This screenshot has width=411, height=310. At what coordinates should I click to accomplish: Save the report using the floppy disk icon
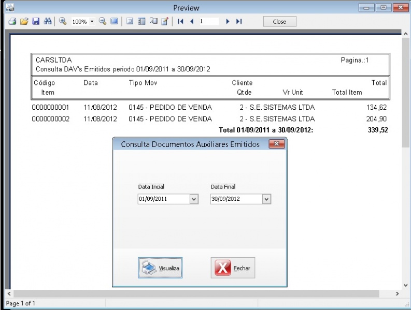point(35,22)
